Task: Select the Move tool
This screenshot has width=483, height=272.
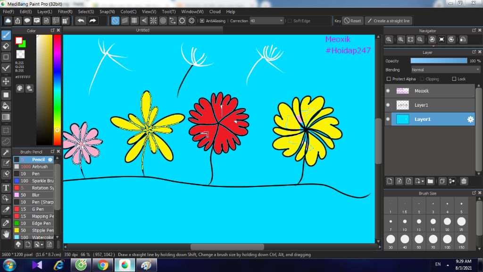Action: point(6,81)
